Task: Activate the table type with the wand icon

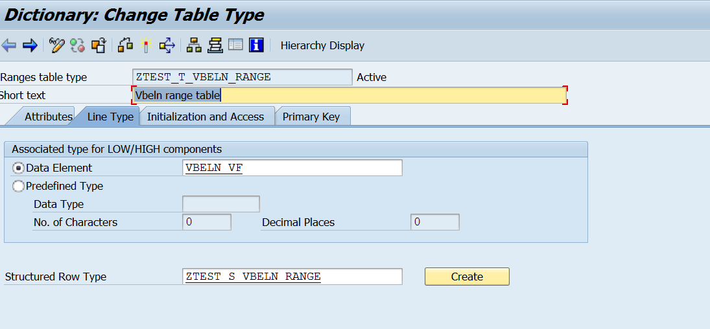Action: coord(146,45)
